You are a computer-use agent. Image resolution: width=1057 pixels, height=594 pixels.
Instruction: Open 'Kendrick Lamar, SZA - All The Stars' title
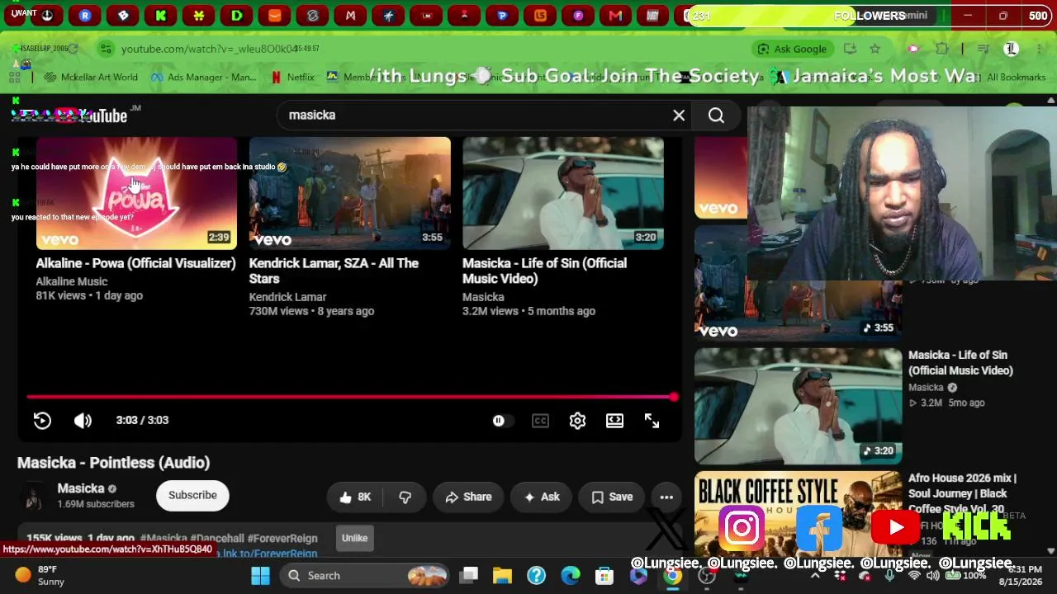coord(334,271)
